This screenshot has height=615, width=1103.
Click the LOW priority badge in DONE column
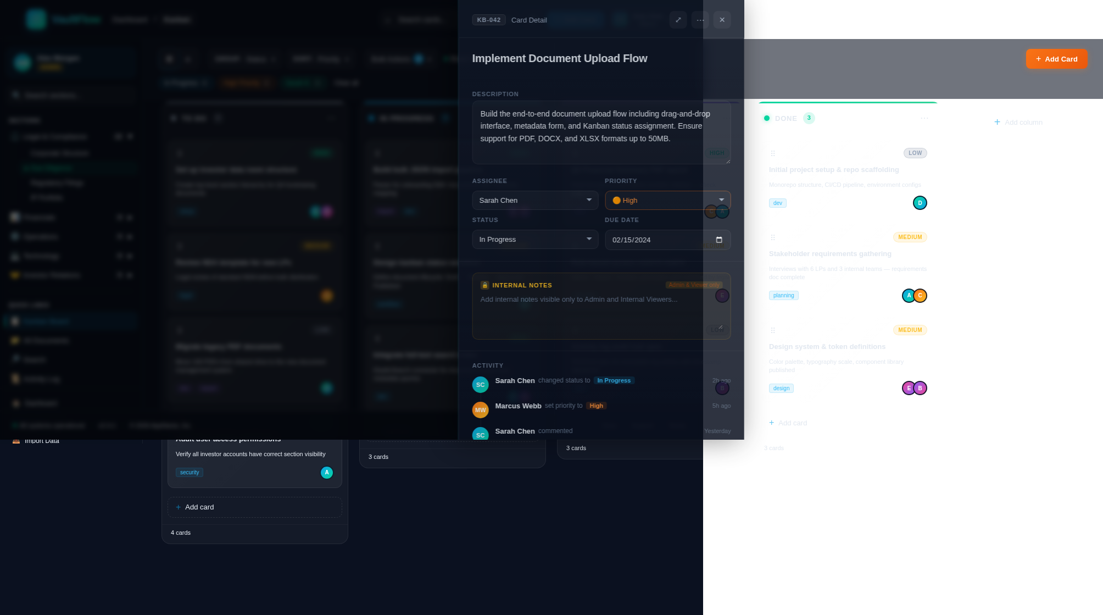tap(915, 153)
